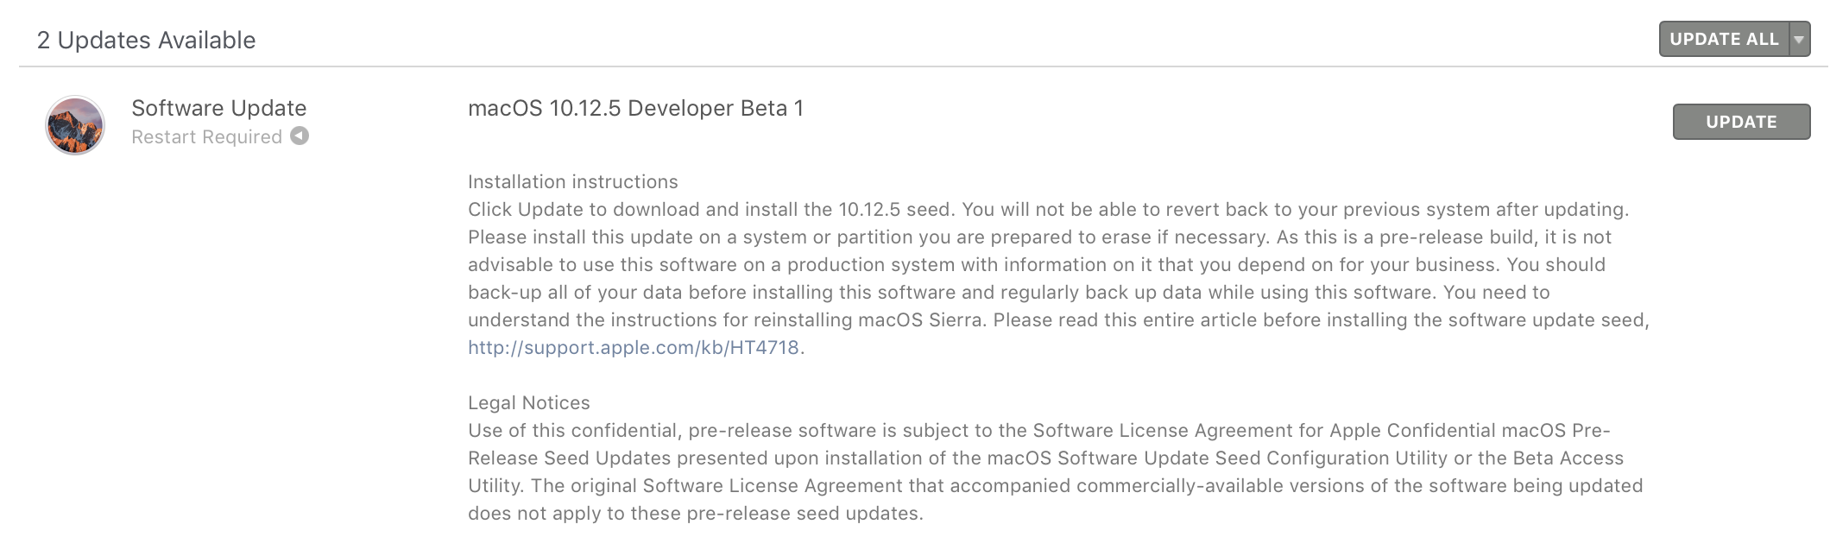The image size is (1830, 537).
Task: Click the line starting 'understand the instructions'
Action: [x=1057, y=320]
